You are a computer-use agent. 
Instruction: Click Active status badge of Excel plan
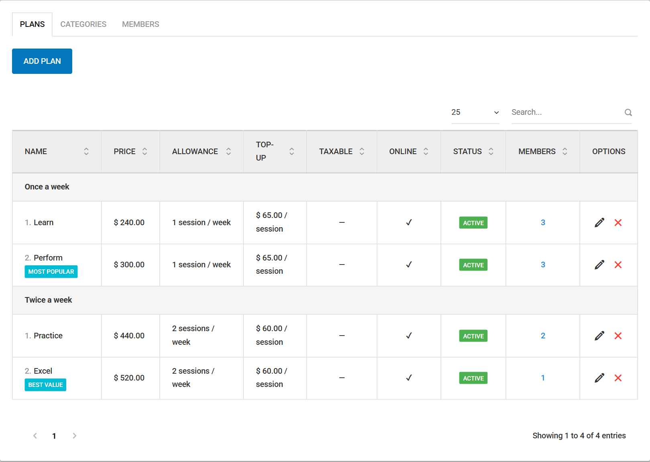tap(473, 378)
